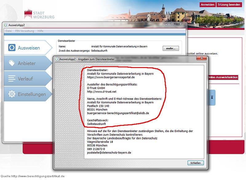Click Schließen to close the provider dialog
This screenshot has height=180, width=246.
tap(196, 163)
